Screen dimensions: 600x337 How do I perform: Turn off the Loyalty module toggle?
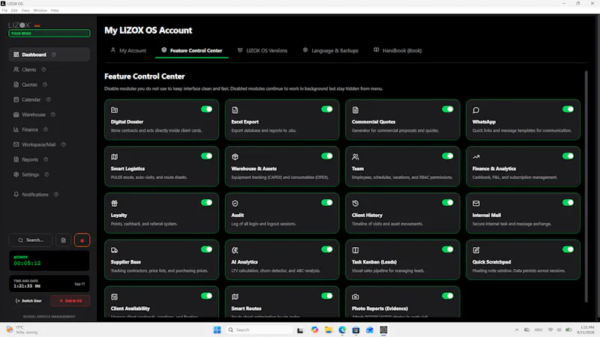pyautogui.click(x=207, y=202)
